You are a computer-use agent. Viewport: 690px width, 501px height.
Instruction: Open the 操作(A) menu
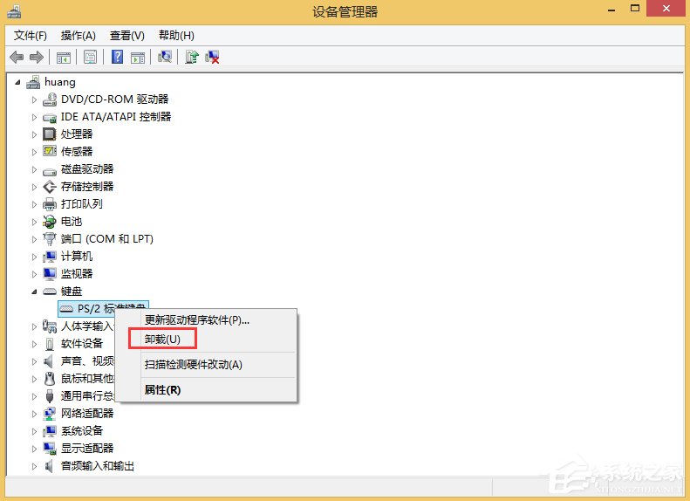pos(79,35)
